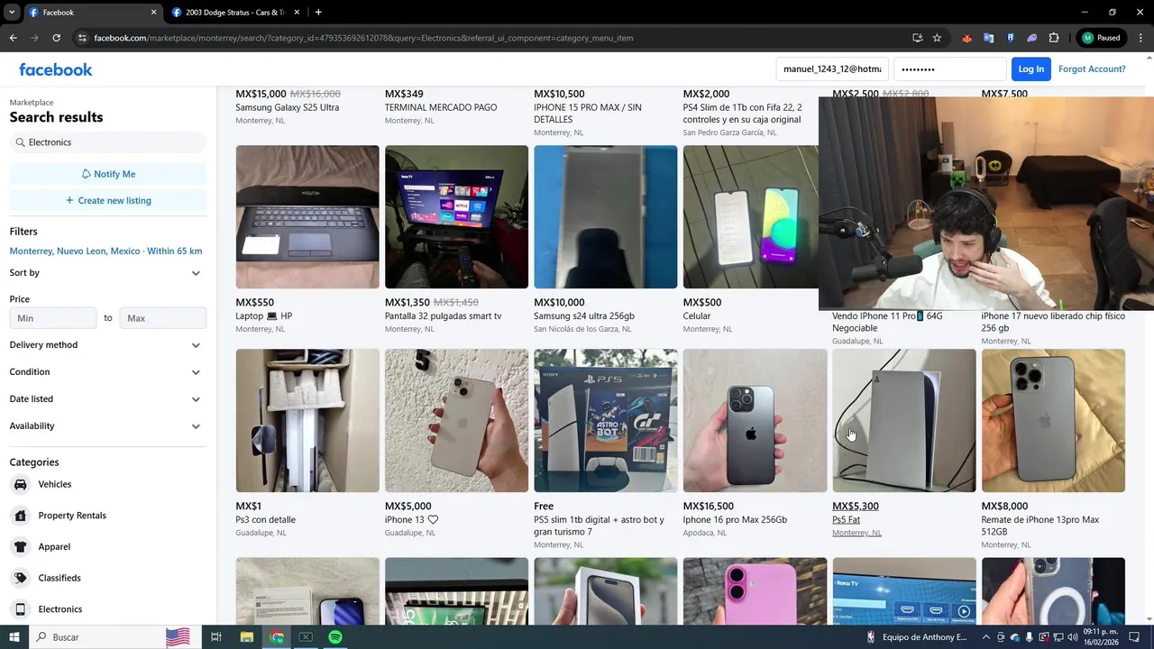Open the tab search dropdown arrow
This screenshot has width=1154, height=649.
click(12, 13)
